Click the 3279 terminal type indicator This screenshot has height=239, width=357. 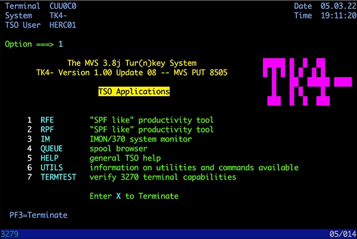click(11, 234)
